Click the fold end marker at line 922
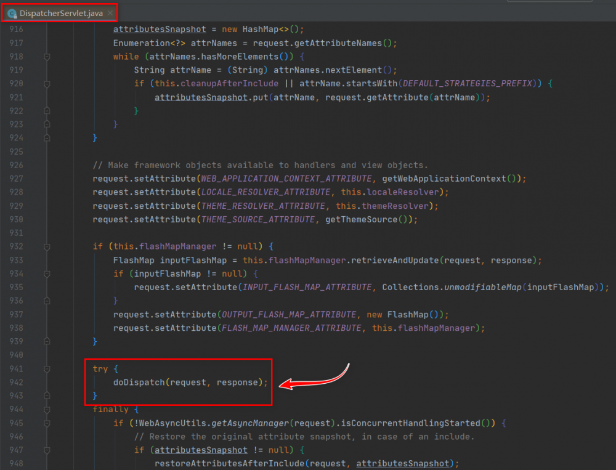This screenshot has width=616, height=470. [47, 111]
